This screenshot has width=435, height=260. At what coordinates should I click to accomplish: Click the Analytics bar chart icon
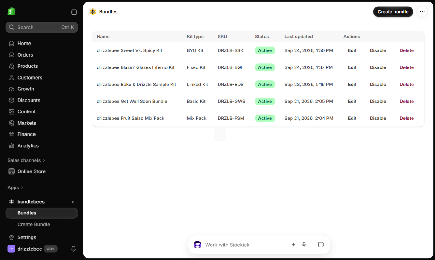[11, 145]
